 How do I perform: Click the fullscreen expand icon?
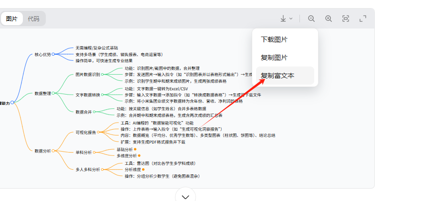point(363,19)
